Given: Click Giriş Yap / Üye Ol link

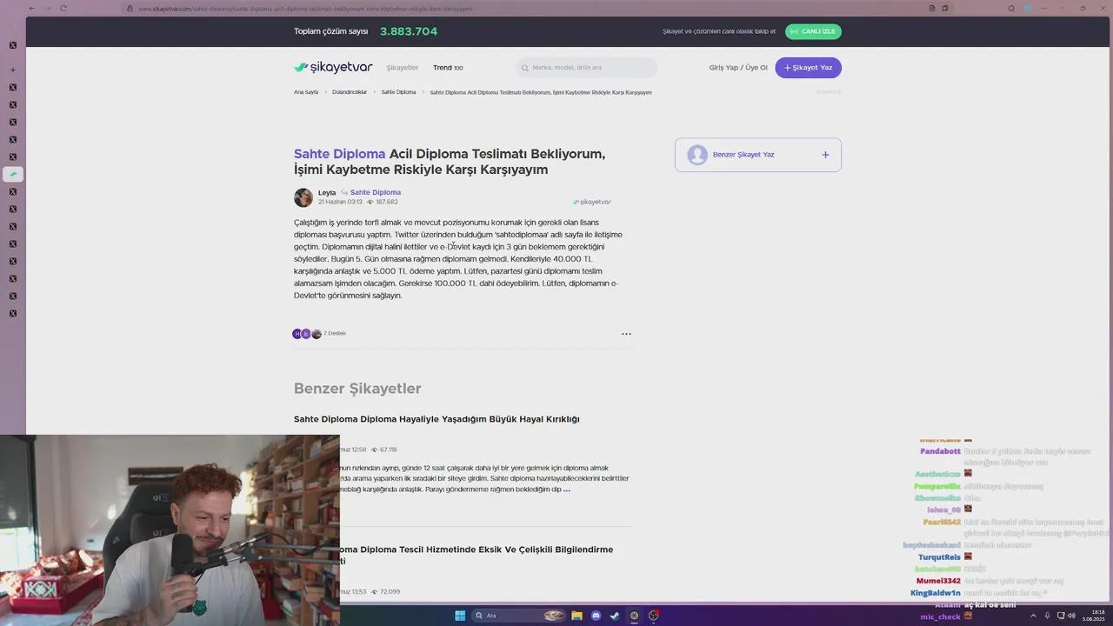Looking at the screenshot, I should (x=738, y=68).
